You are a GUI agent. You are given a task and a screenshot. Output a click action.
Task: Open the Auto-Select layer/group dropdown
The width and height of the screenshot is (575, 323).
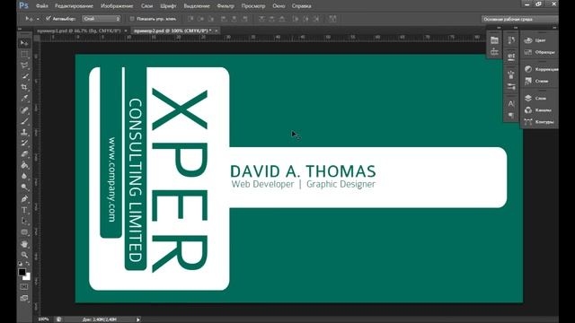pos(102,19)
